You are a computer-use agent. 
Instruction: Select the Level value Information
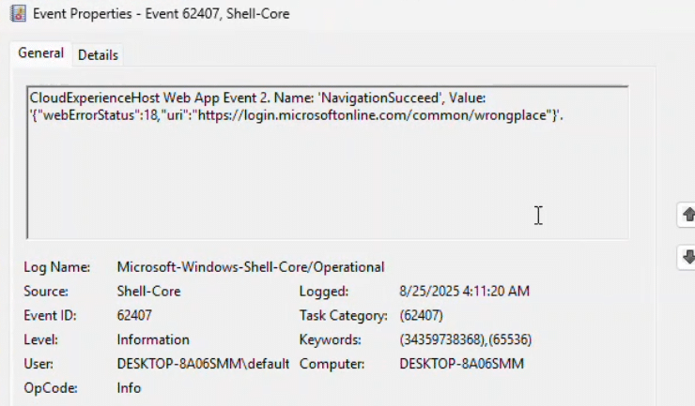(153, 339)
